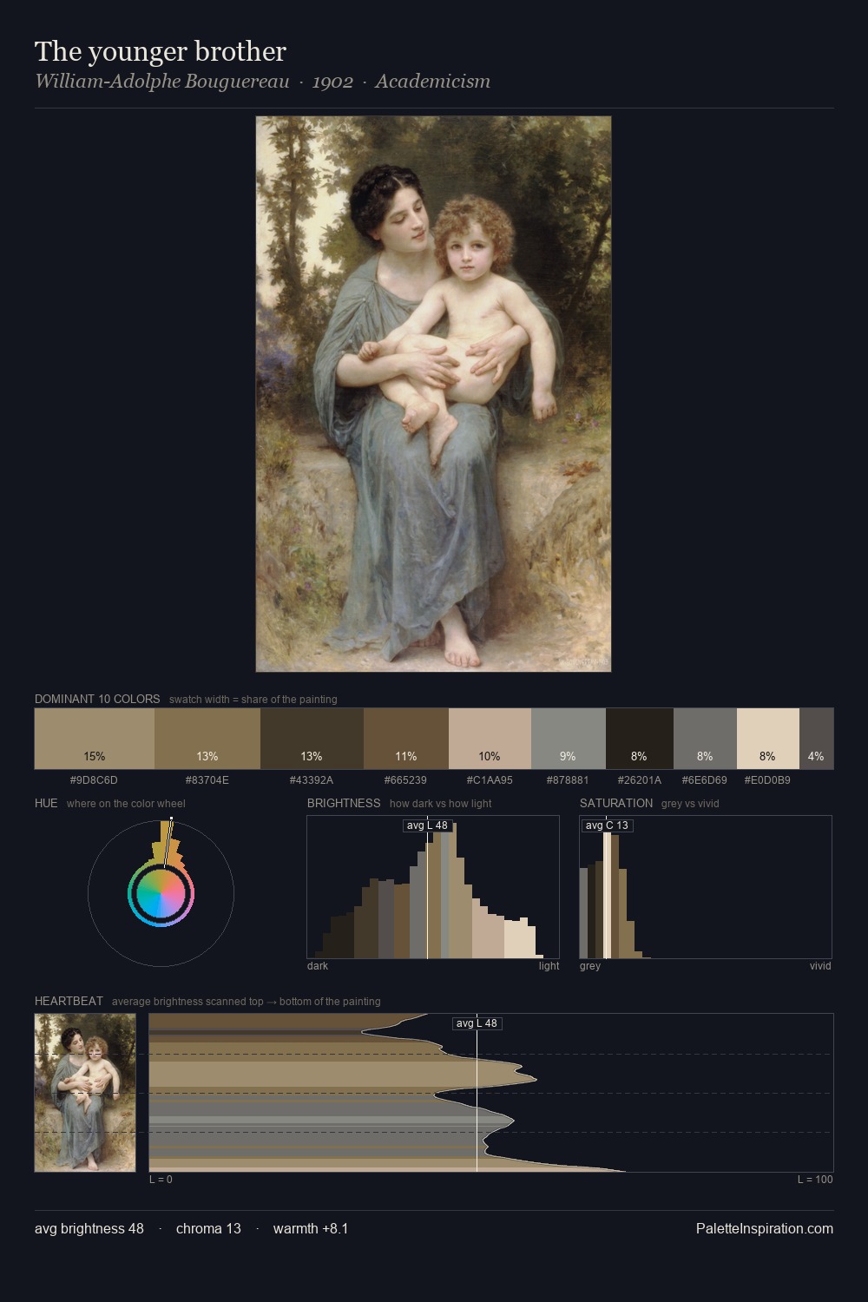Click 'avg brightness 48' in the footer
Viewport: 868px width, 1302px height.
89,1228
